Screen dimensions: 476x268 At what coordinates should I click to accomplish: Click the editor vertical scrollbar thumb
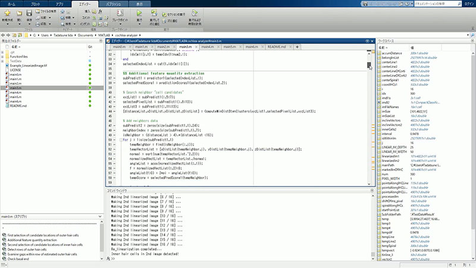tap(369, 65)
